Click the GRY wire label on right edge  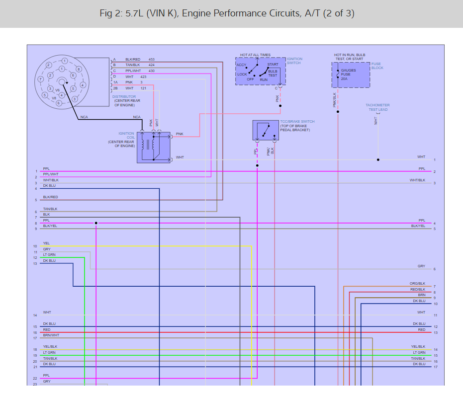tap(421, 266)
